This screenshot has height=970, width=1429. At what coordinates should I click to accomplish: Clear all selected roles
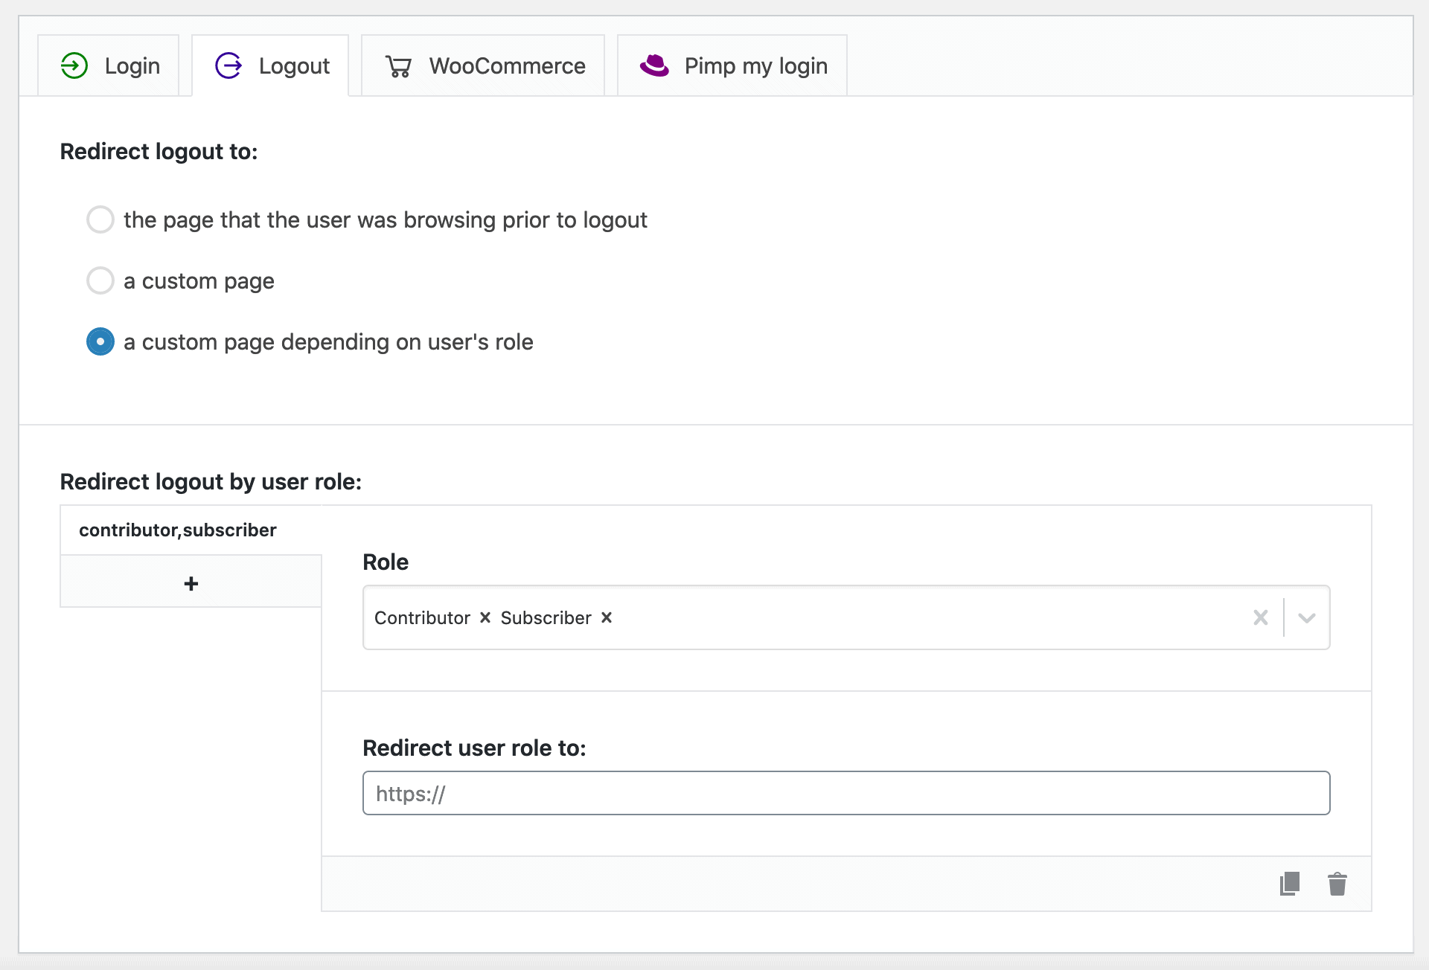click(x=1261, y=617)
